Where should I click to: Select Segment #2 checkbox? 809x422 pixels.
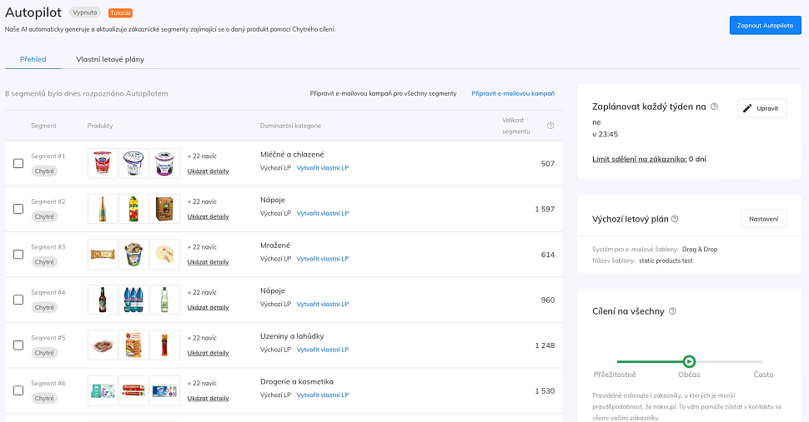[x=18, y=208]
